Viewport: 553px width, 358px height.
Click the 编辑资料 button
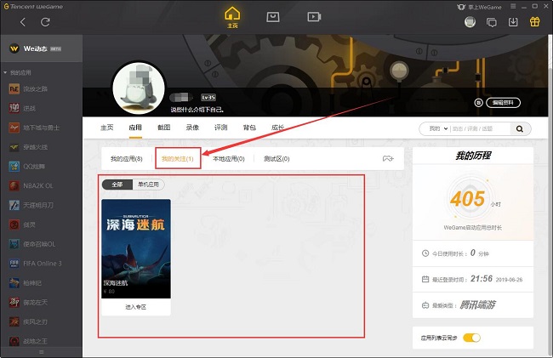(497, 103)
